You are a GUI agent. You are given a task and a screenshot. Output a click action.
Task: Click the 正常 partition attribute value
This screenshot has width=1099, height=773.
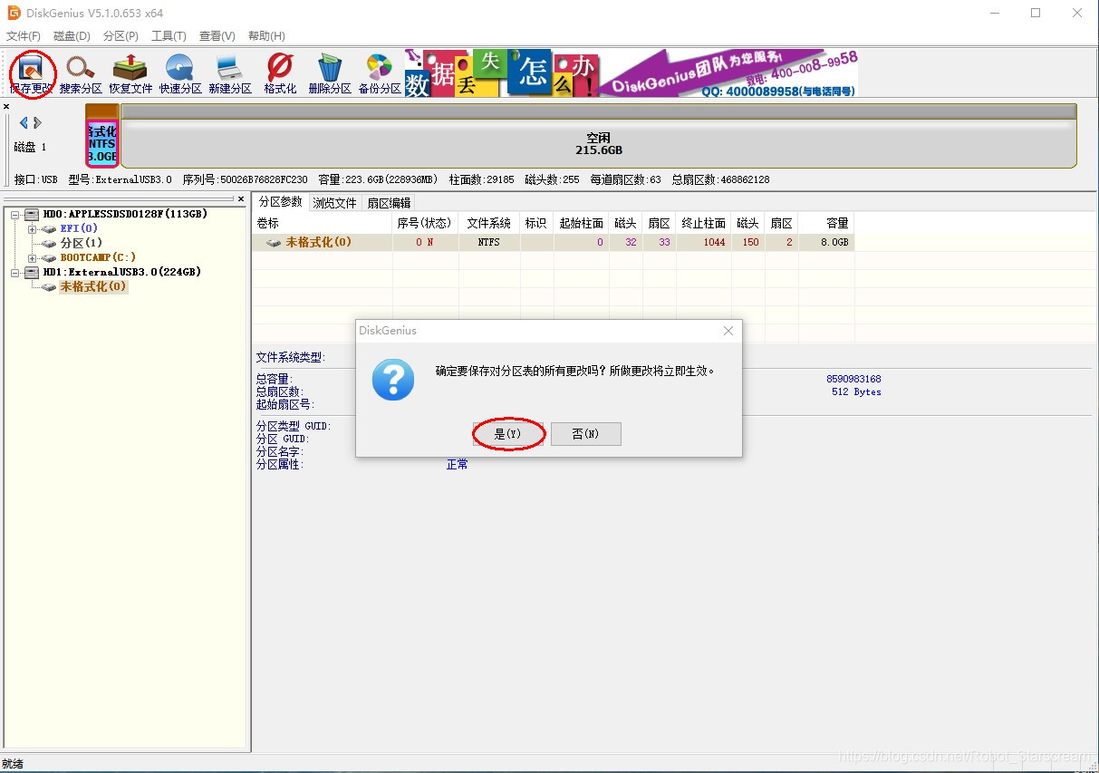[458, 465]
